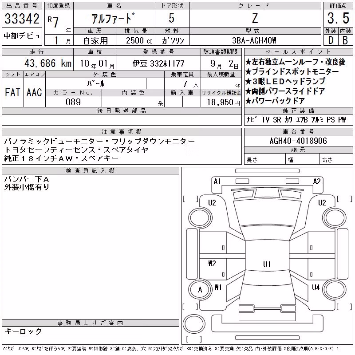Viewport: 355px width, 355px height.
Task: Click the 中部デビュー label
Action: 22,36
